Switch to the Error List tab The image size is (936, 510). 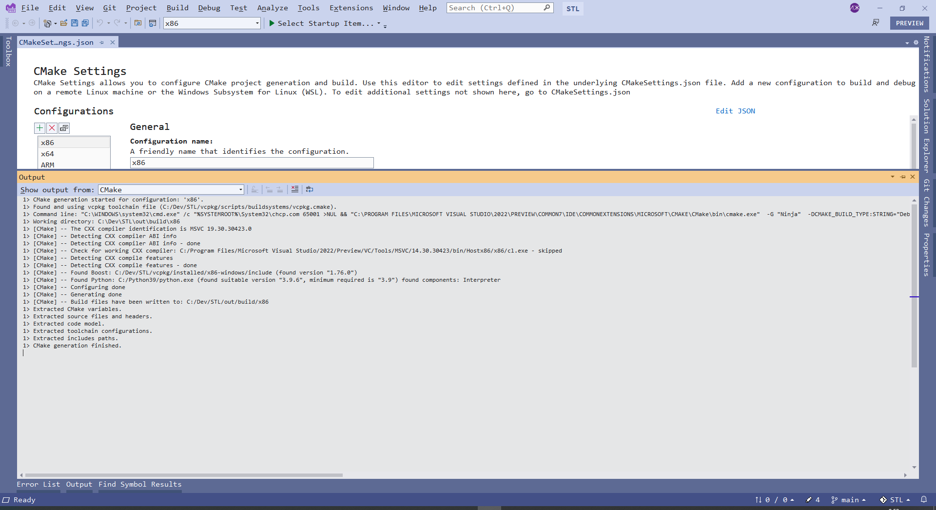coord(39,484)
